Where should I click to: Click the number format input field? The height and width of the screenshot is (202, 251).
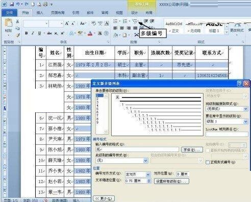pyautogui.click(x=137, y=149)
